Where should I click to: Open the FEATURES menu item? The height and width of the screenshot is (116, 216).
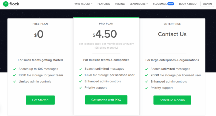pos(104,4)
